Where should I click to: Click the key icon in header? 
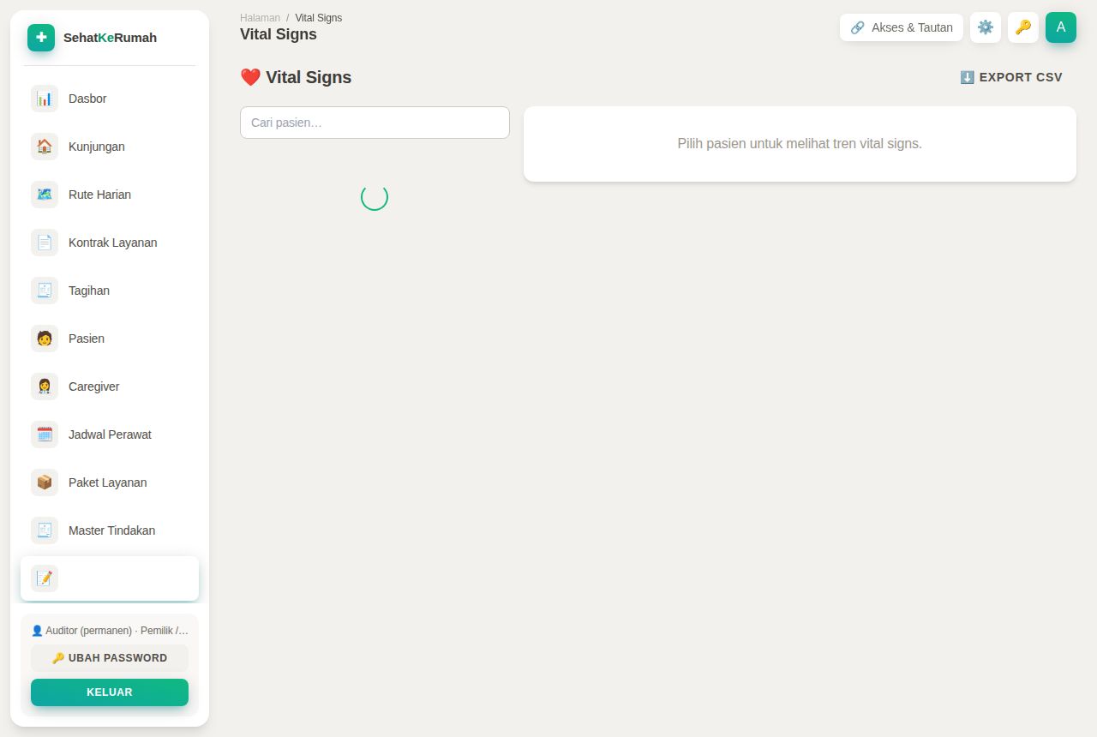1023,27
